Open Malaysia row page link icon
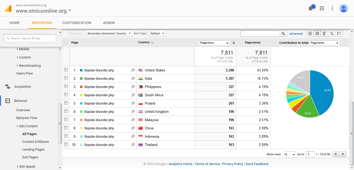 [133, 120]
